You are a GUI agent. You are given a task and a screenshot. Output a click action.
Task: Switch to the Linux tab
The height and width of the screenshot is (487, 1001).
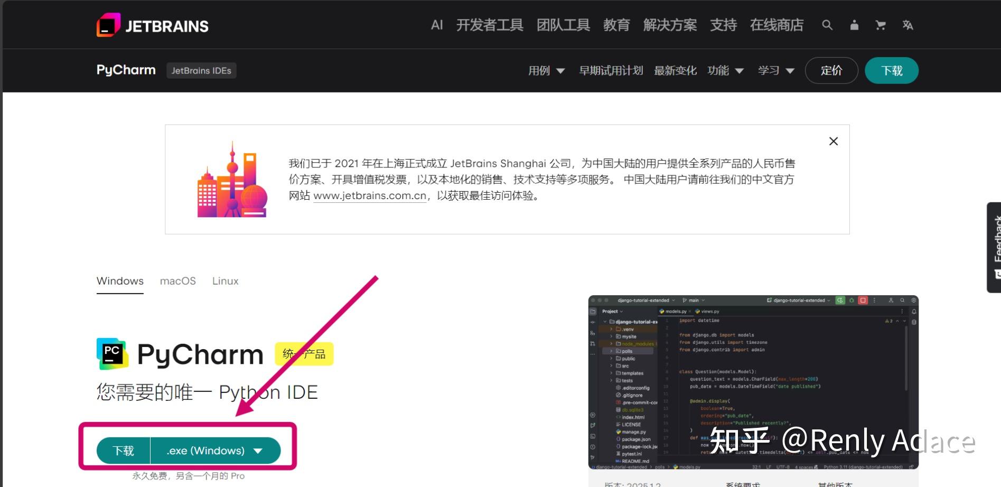(225, 280)
